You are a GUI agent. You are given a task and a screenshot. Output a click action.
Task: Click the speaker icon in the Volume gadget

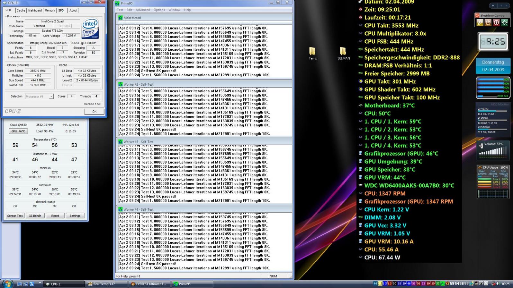481,146
